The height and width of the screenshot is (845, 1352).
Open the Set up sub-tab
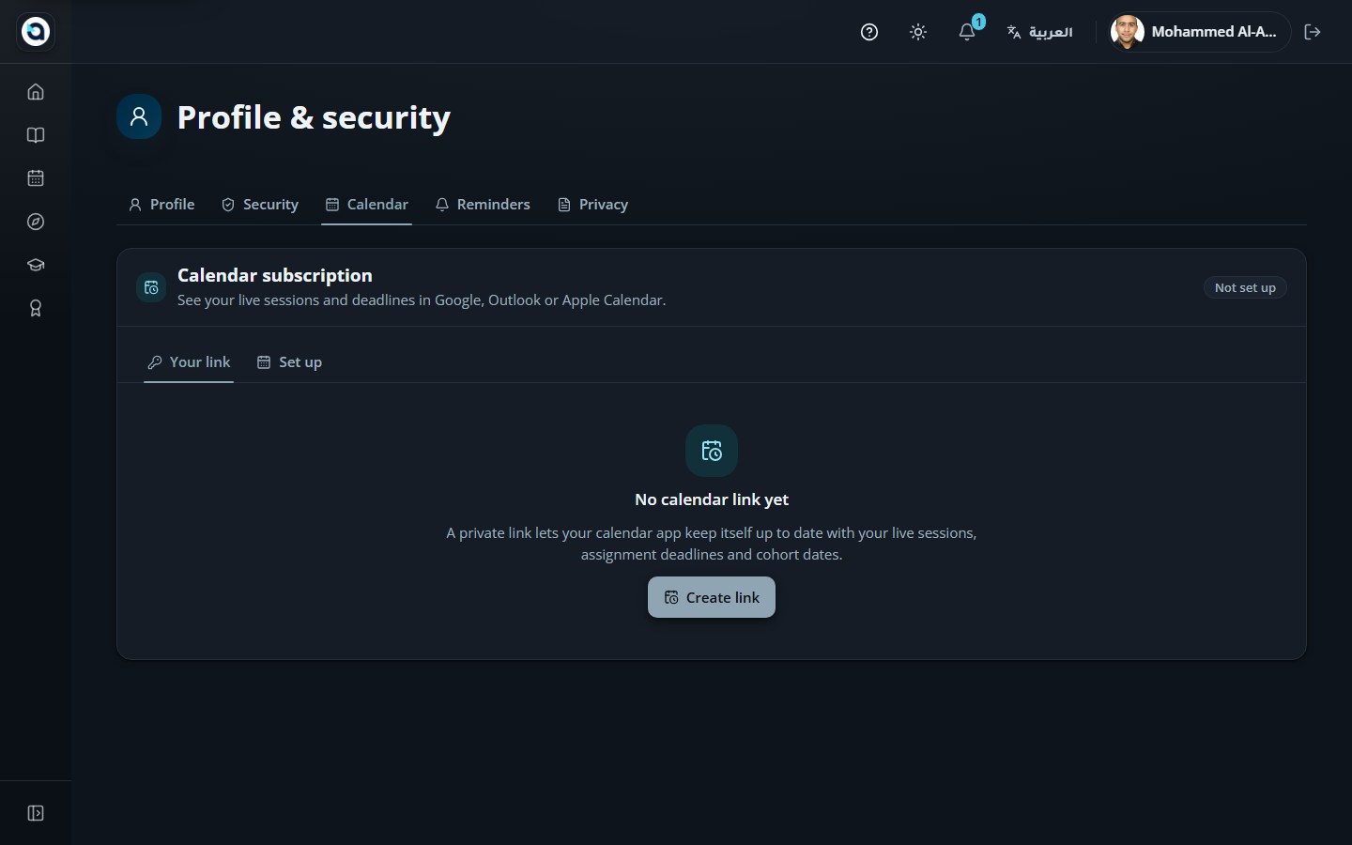click(x=289, y=362)
